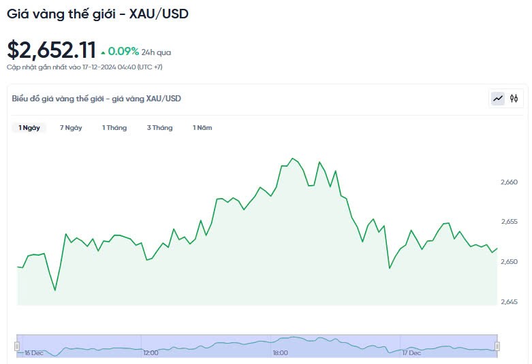Screen dimensions: 532x364
Task: Click the 0.09% change percentage
Action: [x=124, y=52]
